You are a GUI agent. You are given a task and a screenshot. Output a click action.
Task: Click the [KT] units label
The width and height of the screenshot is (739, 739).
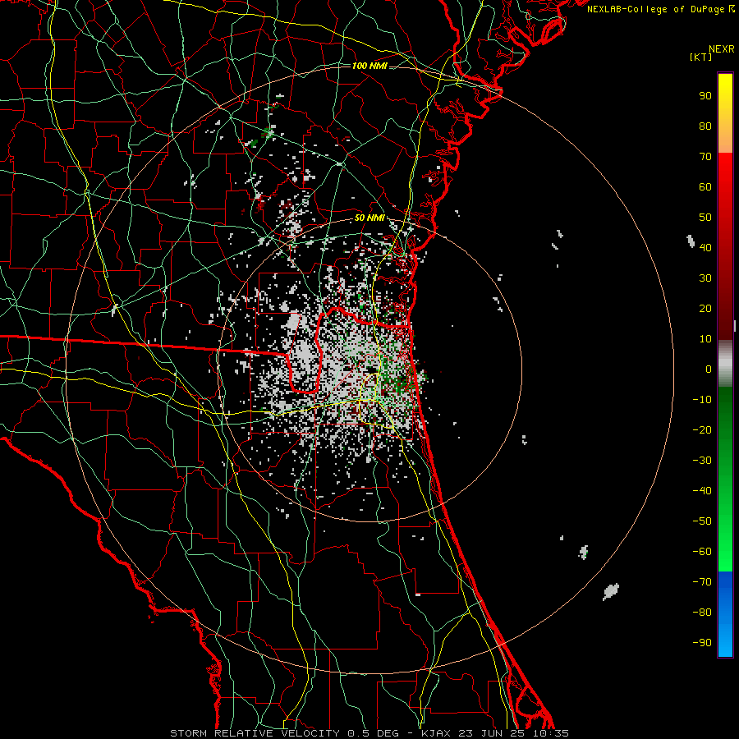coord(701,57)
